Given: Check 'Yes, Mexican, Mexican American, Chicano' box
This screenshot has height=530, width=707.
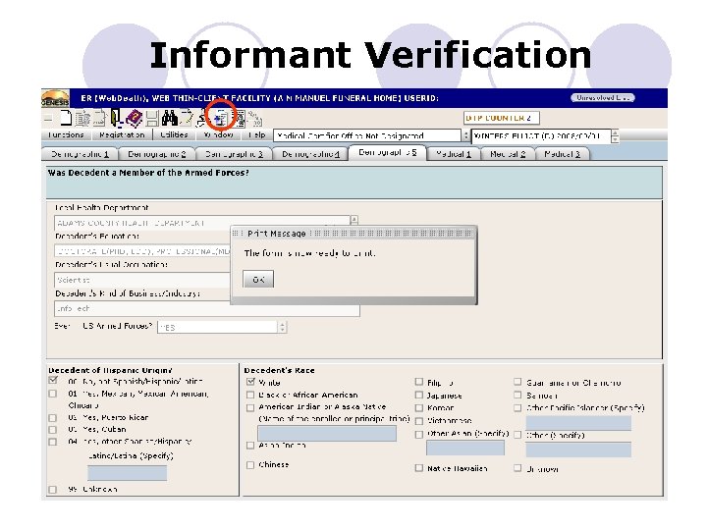Looking at the screenshot, I should coord(53,394).
